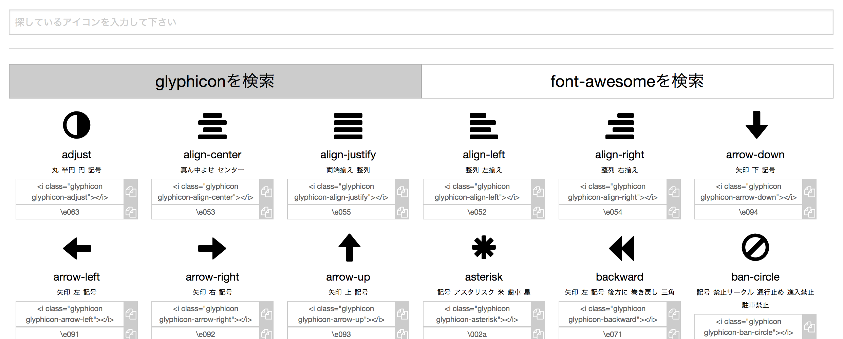843x339 pixels.
Task: Click the align-center icon
Action: tap(212, 126)
